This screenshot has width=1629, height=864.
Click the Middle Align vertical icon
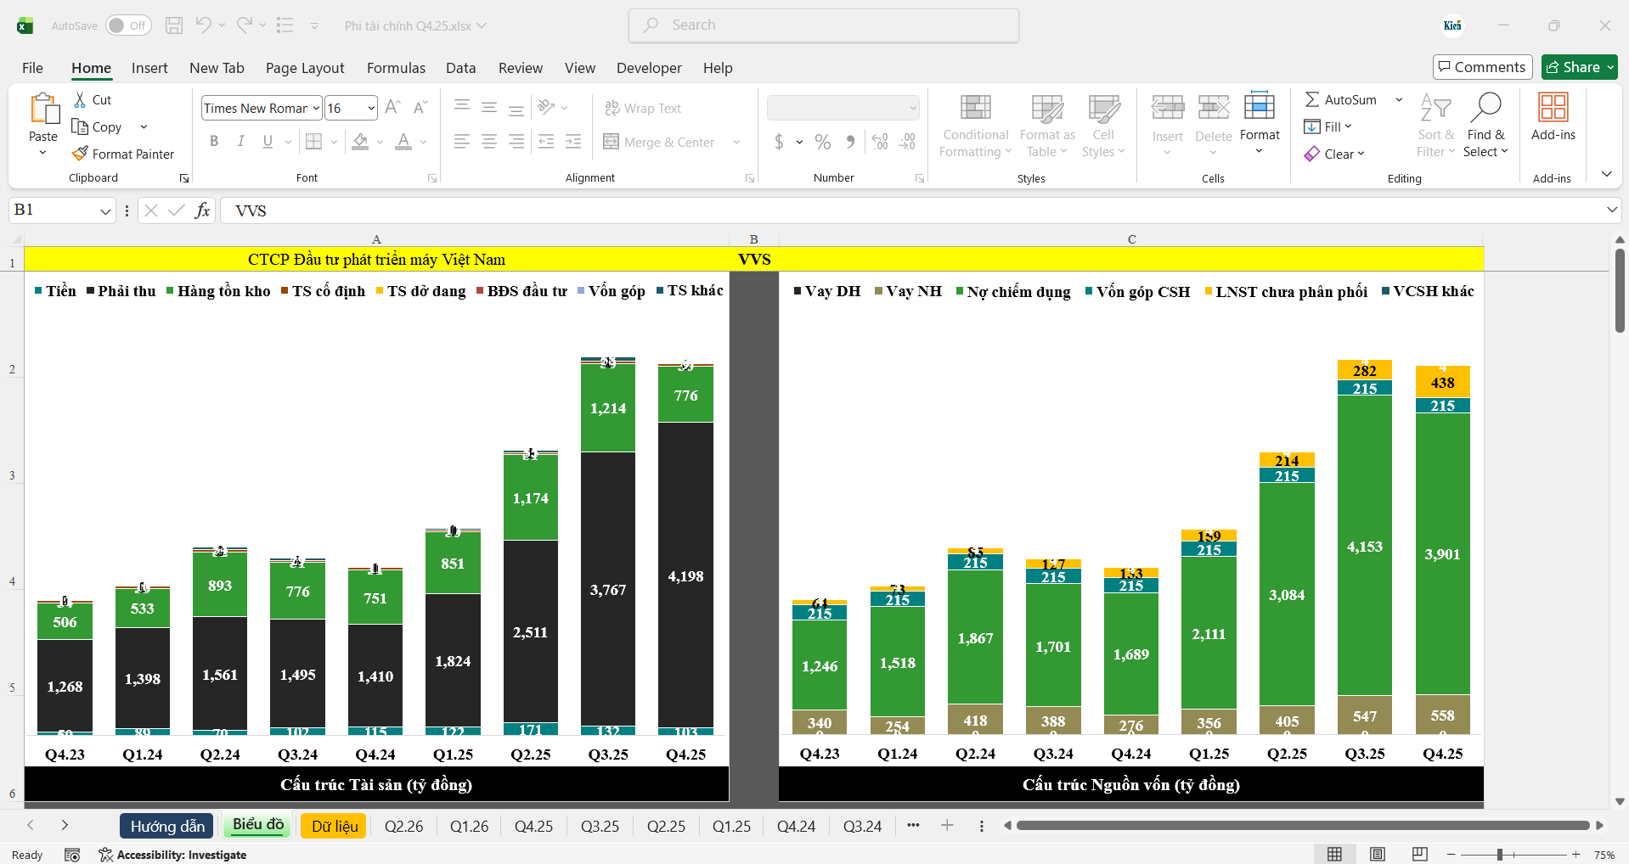click(x=489, y=108)
